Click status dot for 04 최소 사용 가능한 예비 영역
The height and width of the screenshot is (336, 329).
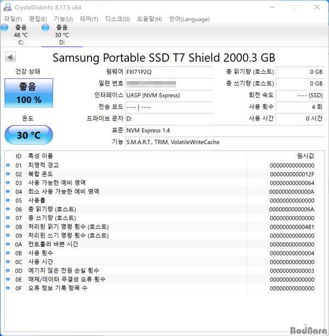pos(8,191)
